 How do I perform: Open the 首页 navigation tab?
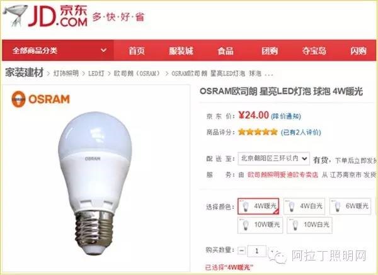(x=137, y=51)
